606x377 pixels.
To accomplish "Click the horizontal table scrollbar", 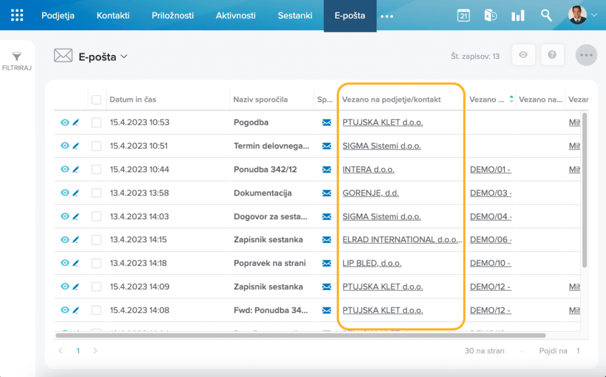I will pos(300,335).
